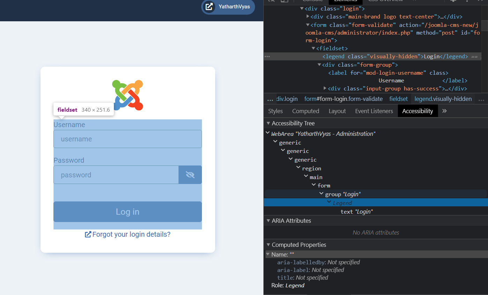Focus the username input field
Image resolution: width=488 pixels, height=295 pixels.
[x=128, y=139]
